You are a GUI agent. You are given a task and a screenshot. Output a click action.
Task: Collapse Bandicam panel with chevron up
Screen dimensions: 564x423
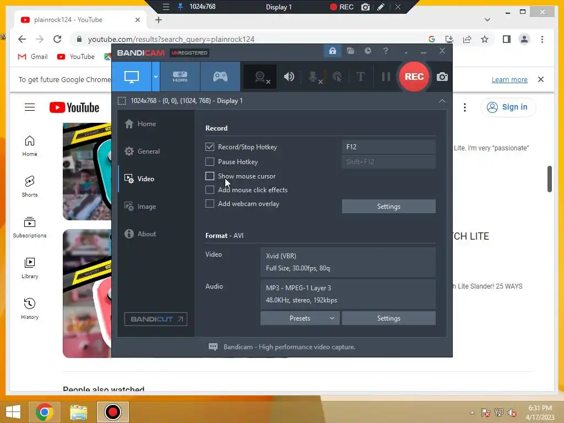pyautogui.click(x=442, y=101)
